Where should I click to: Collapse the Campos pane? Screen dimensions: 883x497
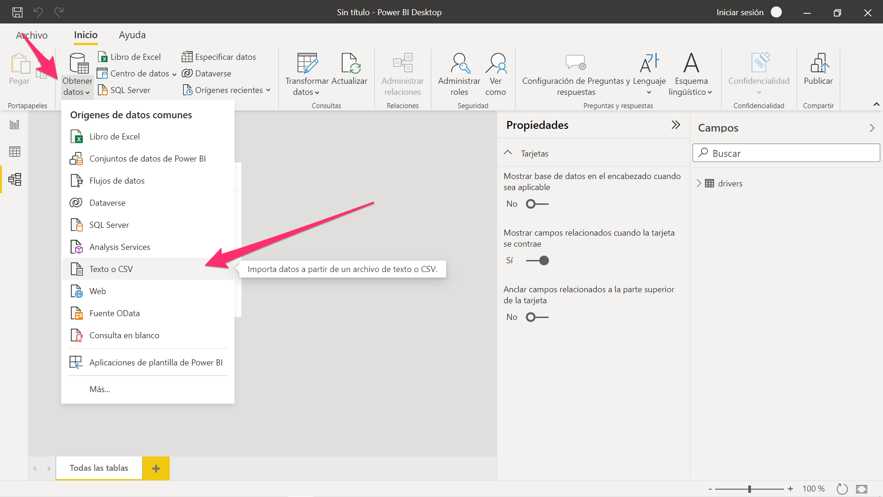[872, 128]
